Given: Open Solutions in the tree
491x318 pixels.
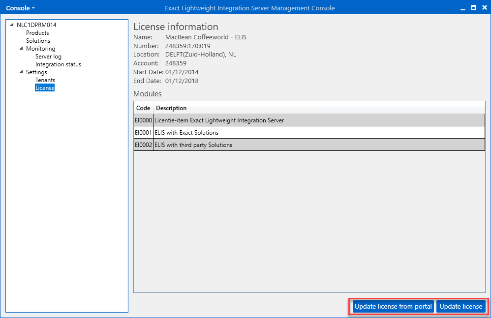Looking at the screenshot, I should (x=38, y=41).
